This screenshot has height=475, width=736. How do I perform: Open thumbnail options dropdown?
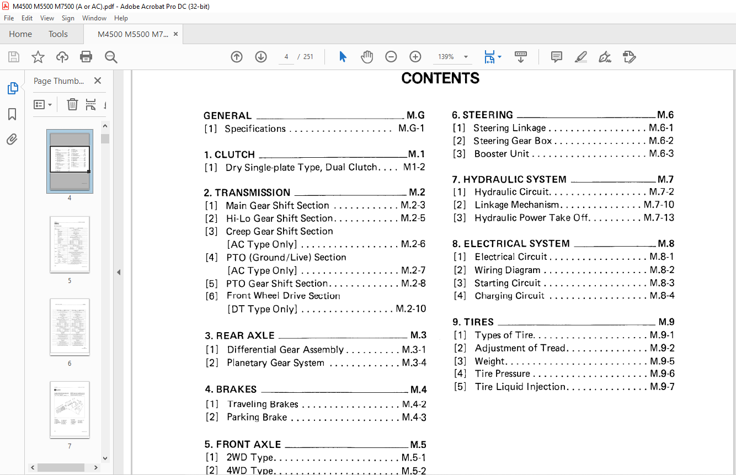[x=42, y=104]
